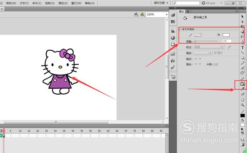Select the Pencil tool
247x153 pixels.
point(242,63)
